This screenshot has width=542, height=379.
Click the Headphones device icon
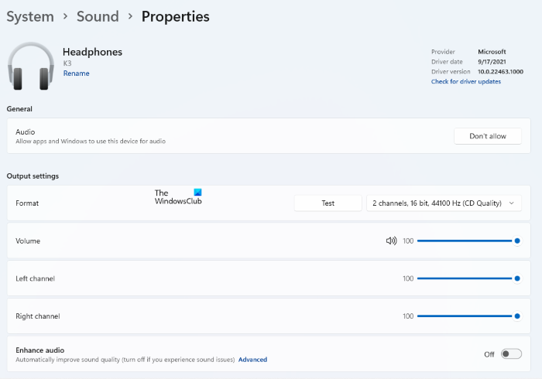coord(30,65)
